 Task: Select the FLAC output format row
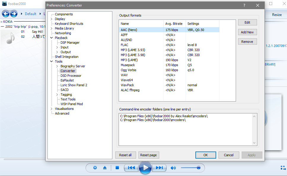pos(125,45)
